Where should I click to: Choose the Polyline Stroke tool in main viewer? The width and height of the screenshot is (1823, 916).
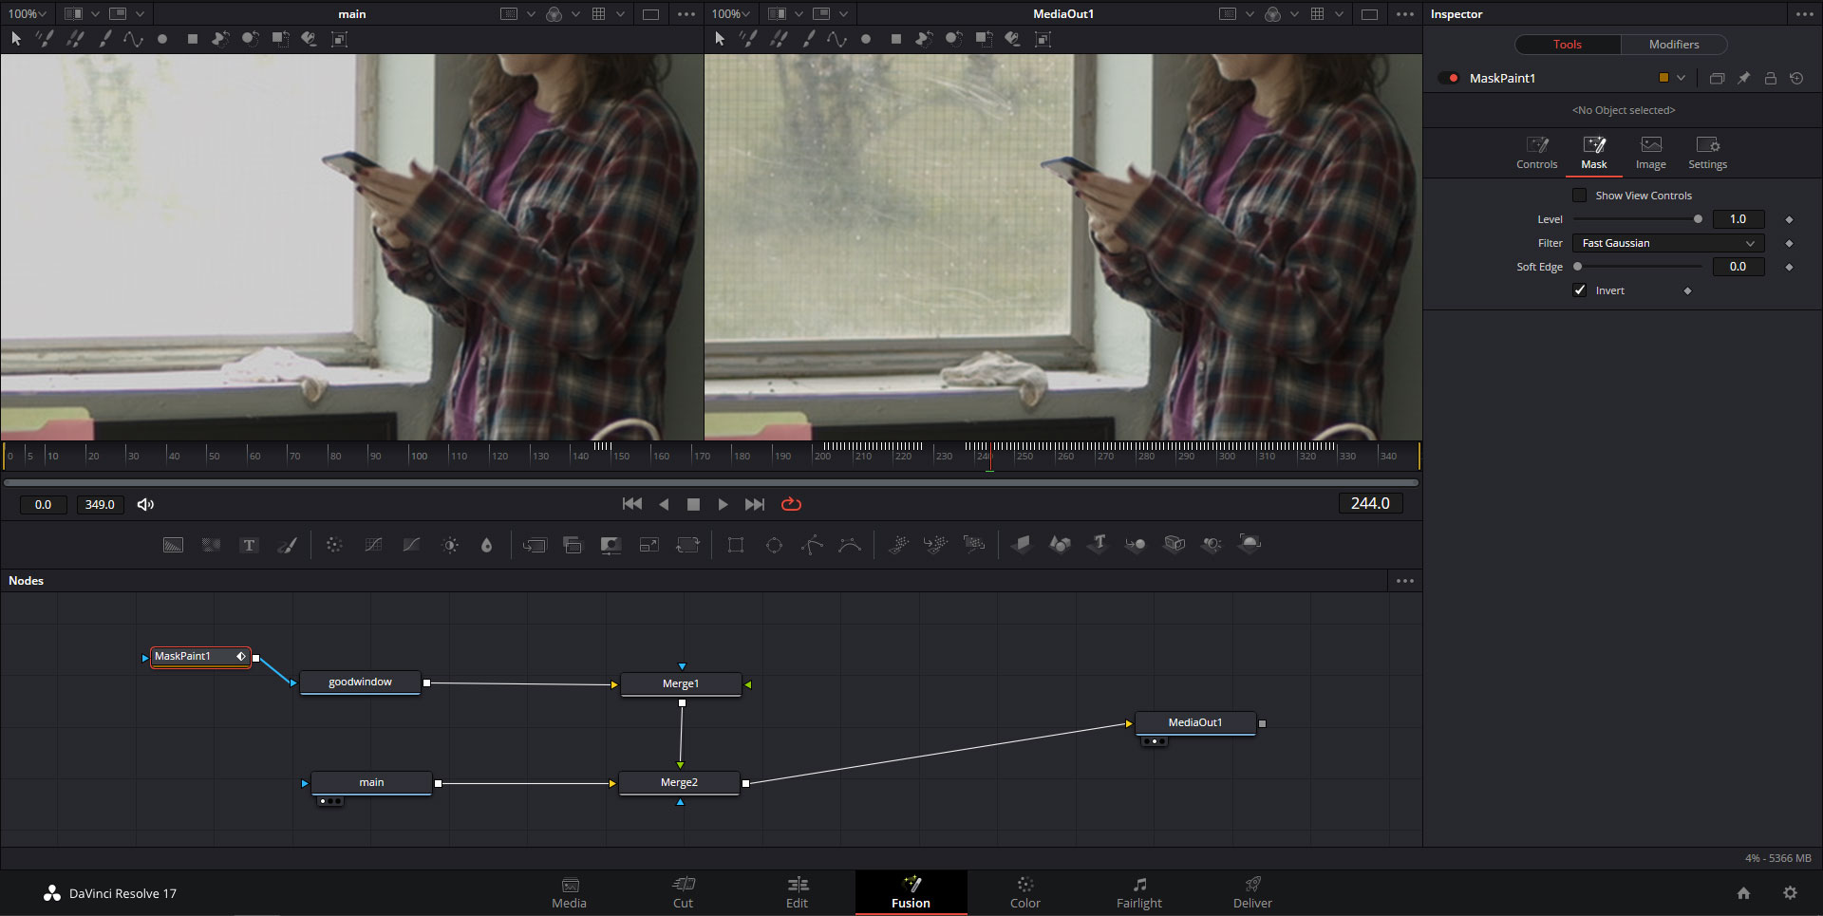point(134,39)
